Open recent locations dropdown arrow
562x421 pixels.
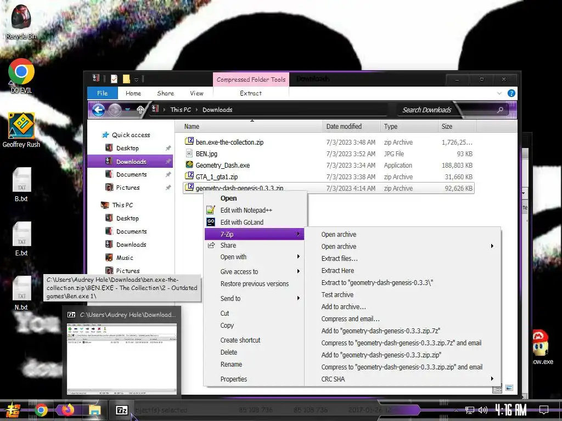[x=128, y=110]
